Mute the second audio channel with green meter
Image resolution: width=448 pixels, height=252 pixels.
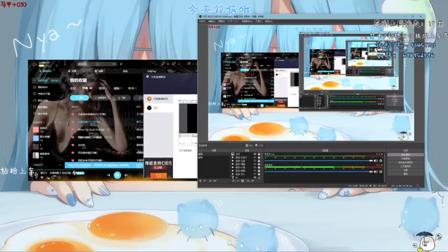coord(376,171)
